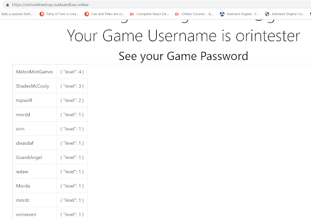
Task: Select the topwolf leaderboard entry
Action: [x=35, y=100]
